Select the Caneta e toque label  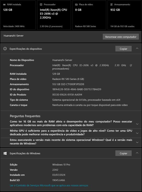19,105
